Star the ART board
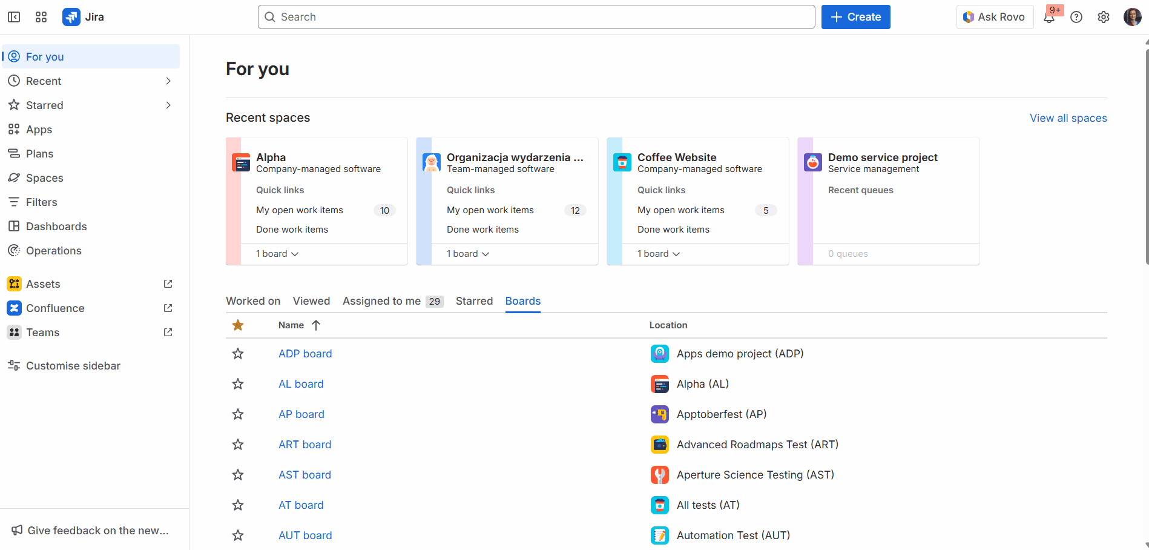 click(238, 444)
